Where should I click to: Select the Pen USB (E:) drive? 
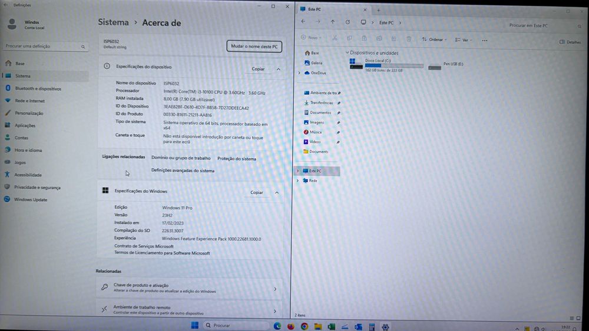[x=446, y=66]
